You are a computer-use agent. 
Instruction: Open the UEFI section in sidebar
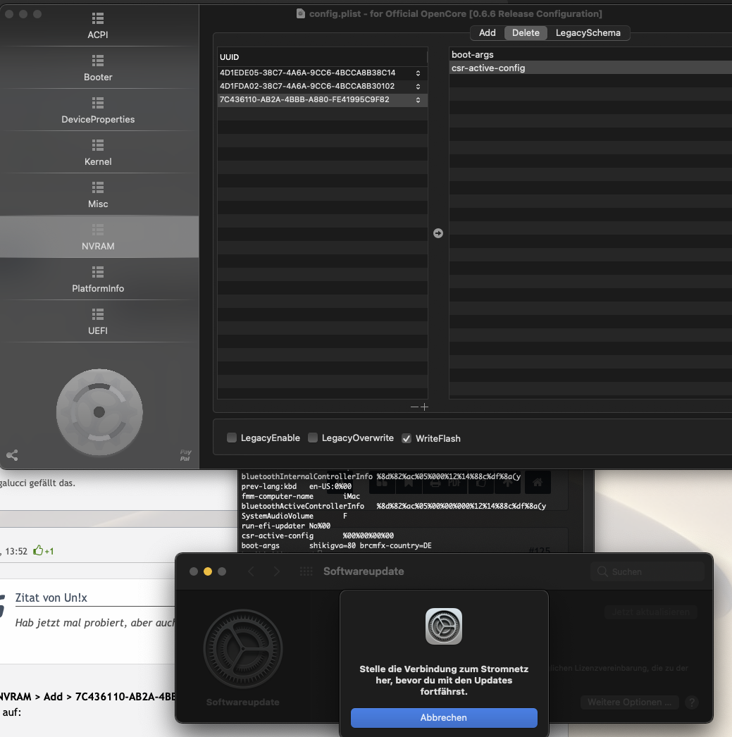[x=98, y=322]
